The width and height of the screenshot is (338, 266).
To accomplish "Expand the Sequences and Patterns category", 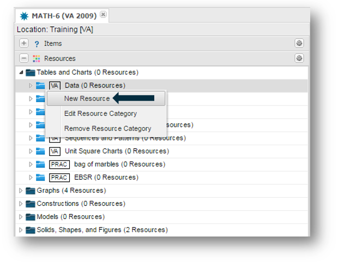I will [x=31, y=138].
